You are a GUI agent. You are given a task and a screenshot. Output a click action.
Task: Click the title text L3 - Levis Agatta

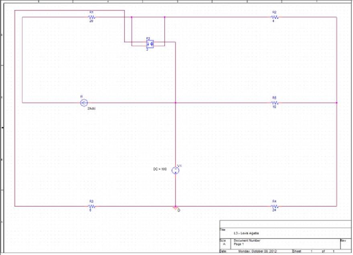247,232
